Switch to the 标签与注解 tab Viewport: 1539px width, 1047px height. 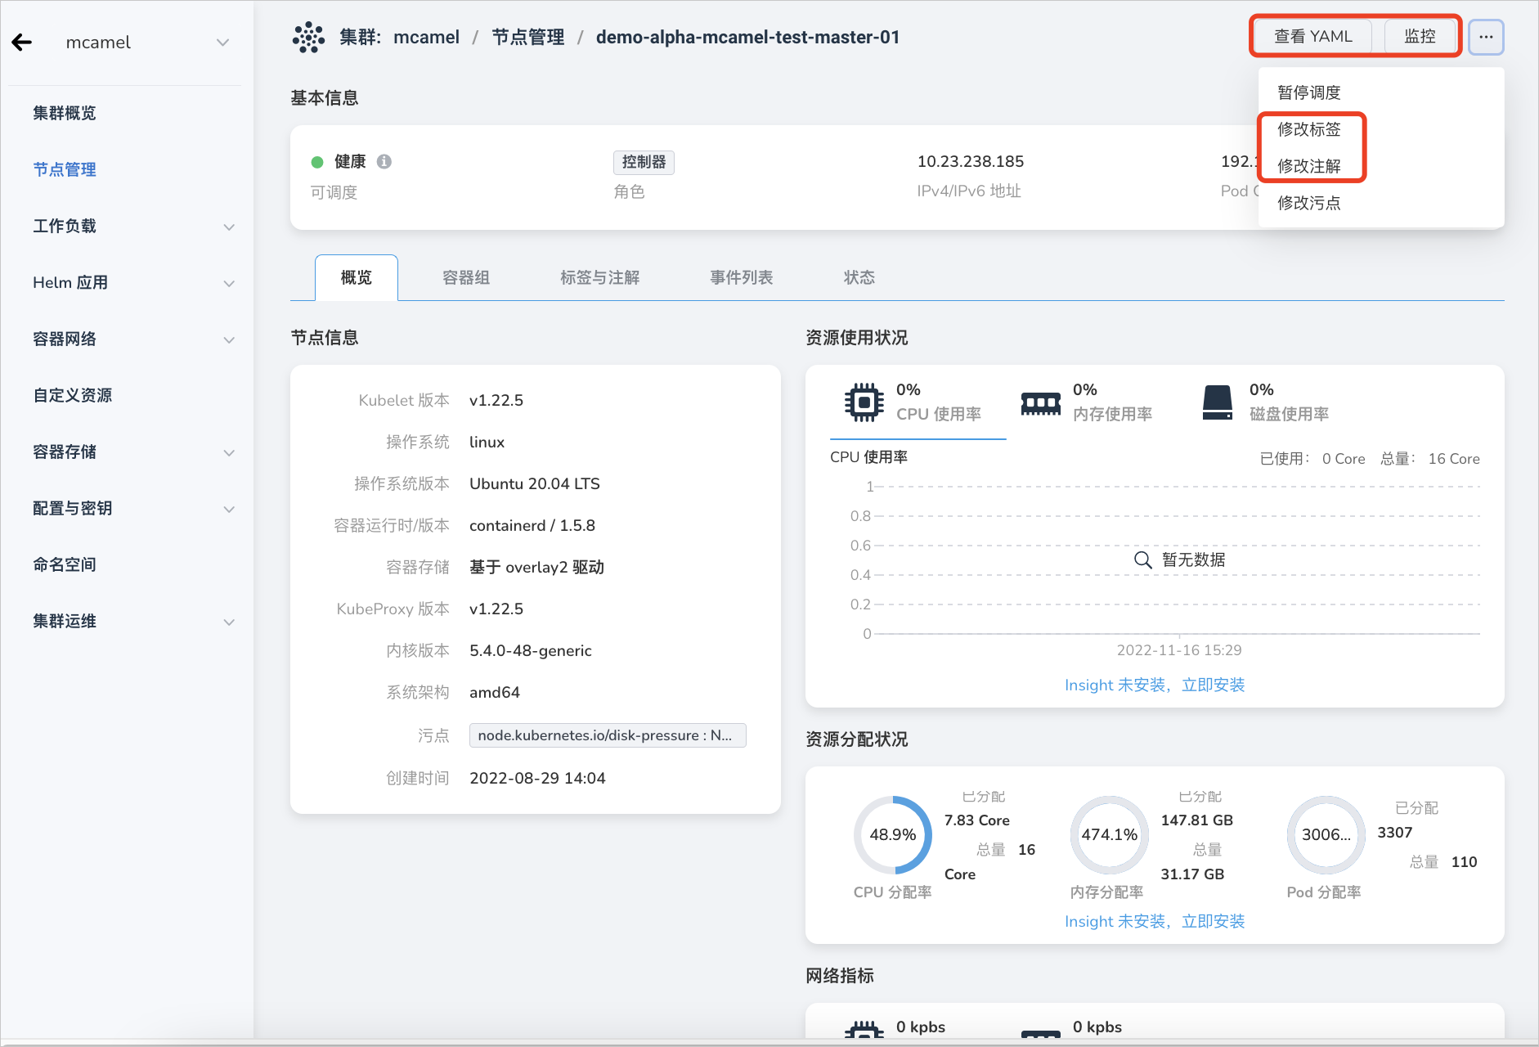pyautogui.click(x=599, y=277)
